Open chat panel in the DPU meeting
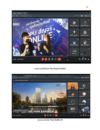 (85, 59)
